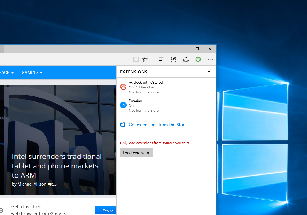Open Intel surrenders tablet markets article
This screenshot has width=307, height=215.
(x=57, y=166)
